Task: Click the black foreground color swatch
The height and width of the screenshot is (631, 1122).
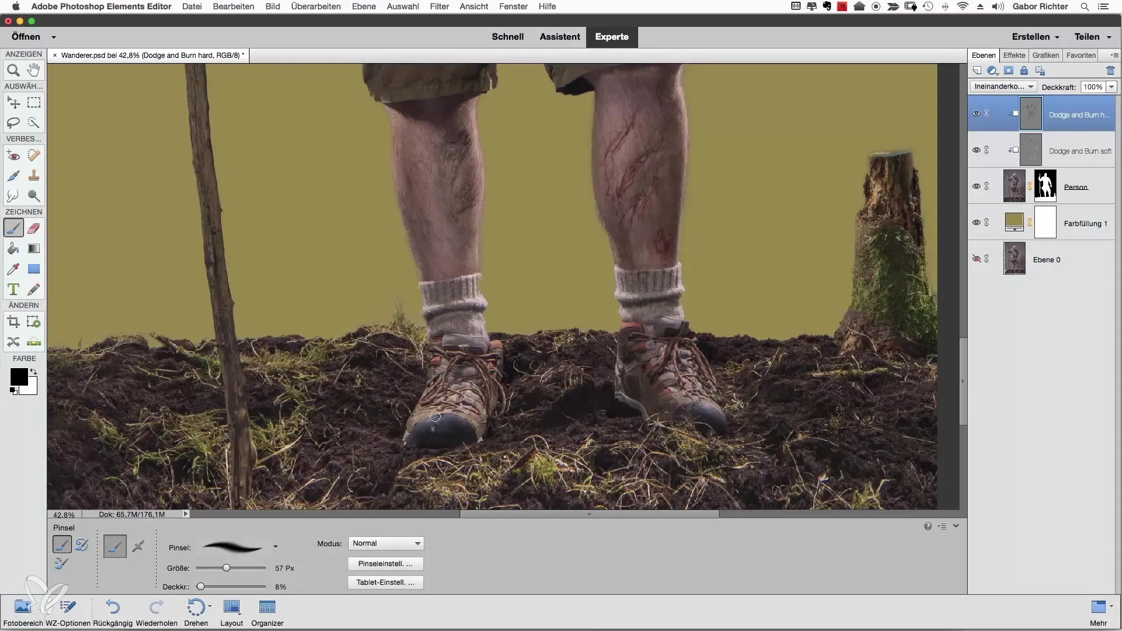Action: [18, 377]
